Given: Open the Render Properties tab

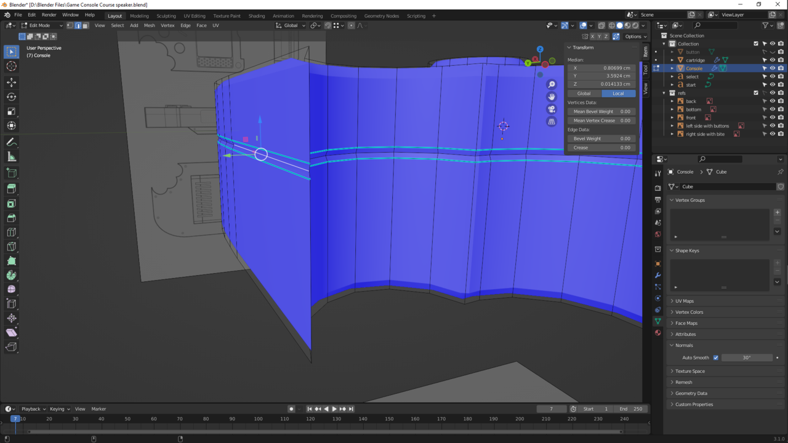Looking at the screenshot, I should [657, 188].
